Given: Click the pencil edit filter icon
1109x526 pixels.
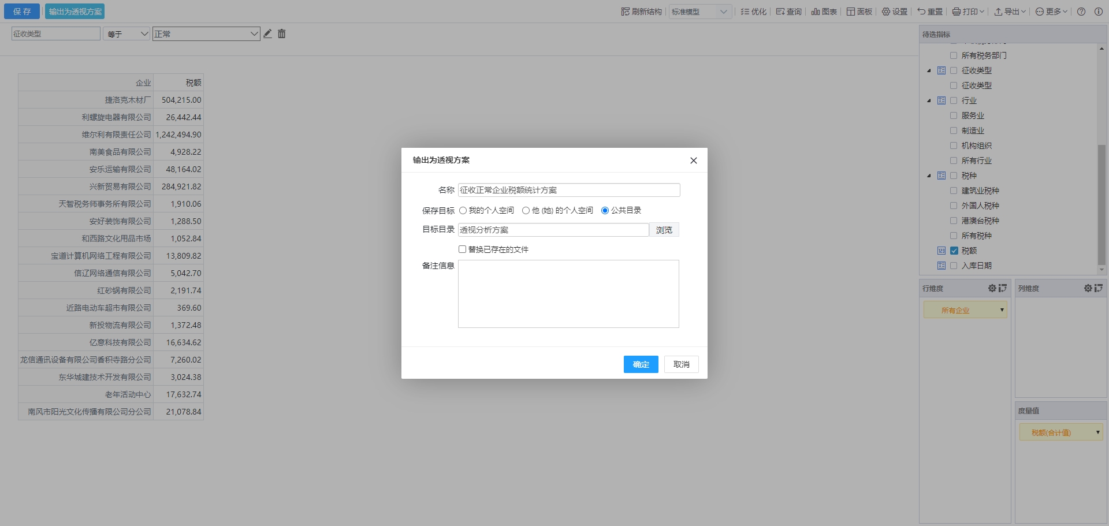Looking at the screenshot, I should pyautogui.click(x=267, y=34).
